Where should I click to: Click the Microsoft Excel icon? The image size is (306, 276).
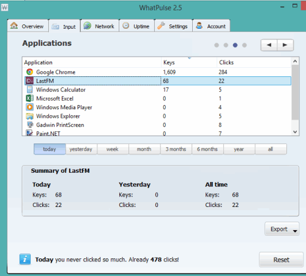pyautogui.click(x=29, y=98)
